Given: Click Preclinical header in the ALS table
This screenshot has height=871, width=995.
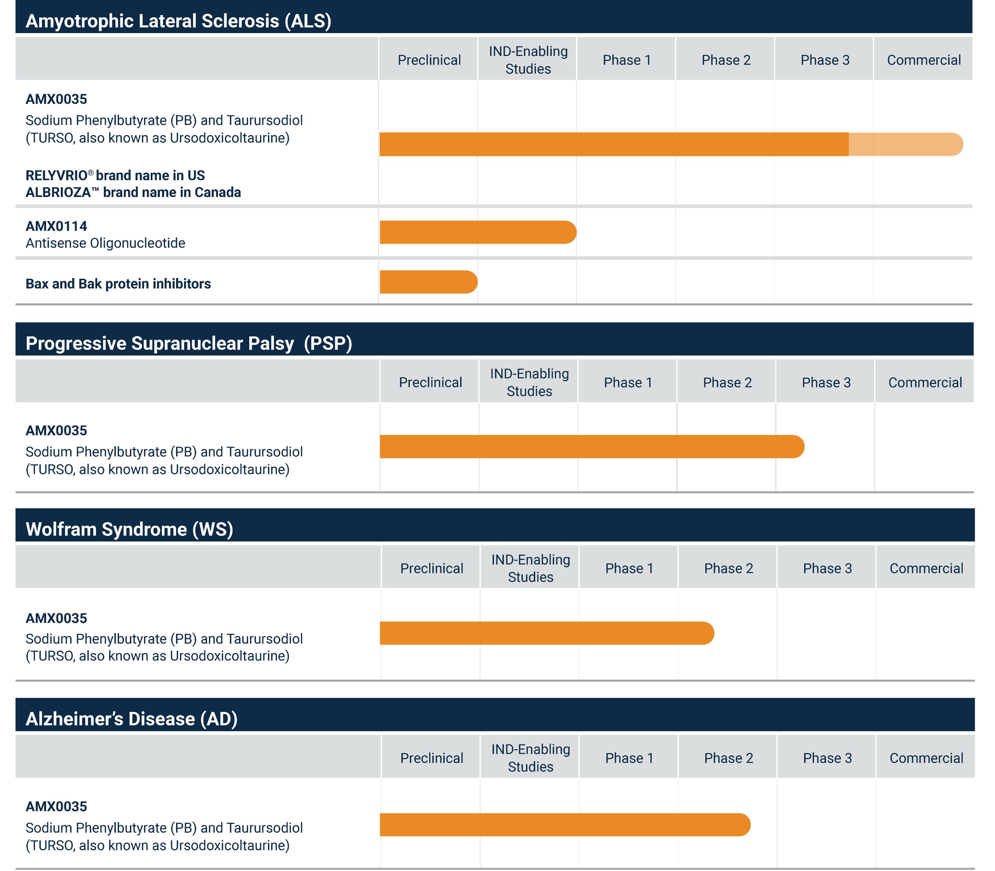Looking at the screenshot, I should coord(429,60).
